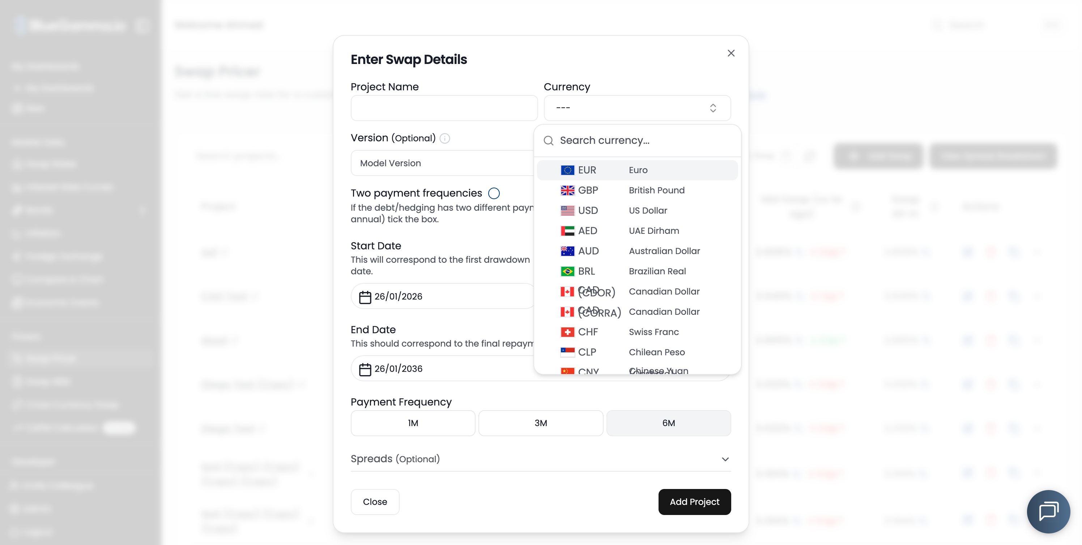Select 1M payment frequency

[x=413, y=423]
